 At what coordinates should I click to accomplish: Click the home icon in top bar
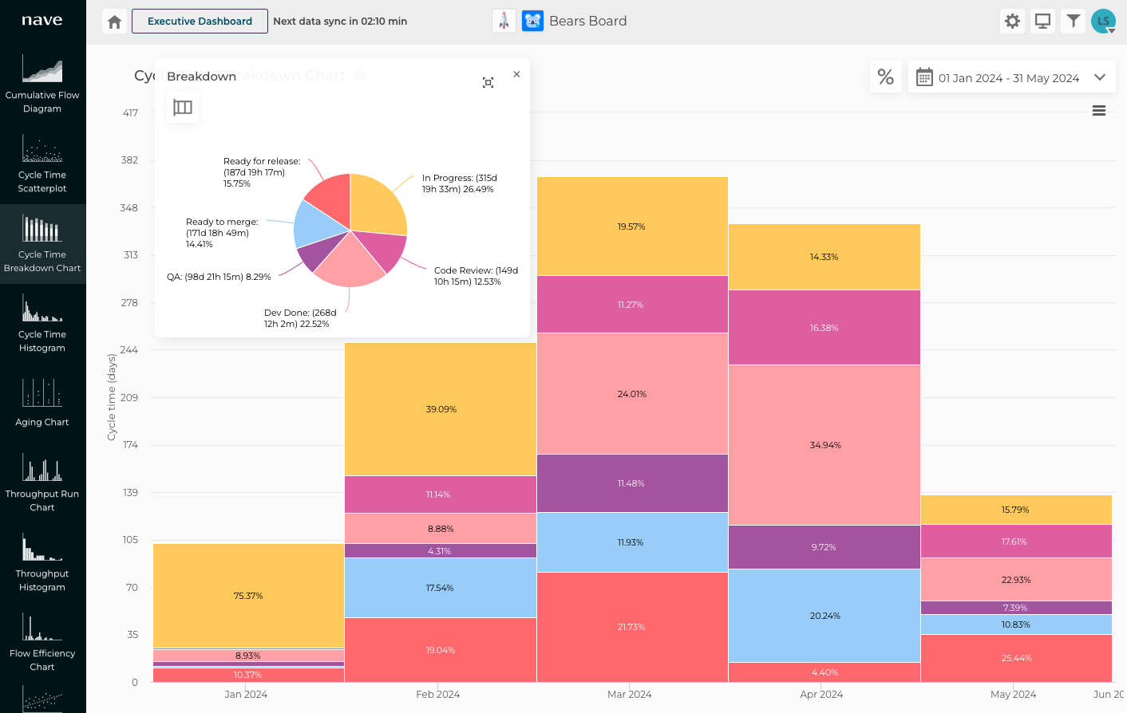click(x=115, y=22)
